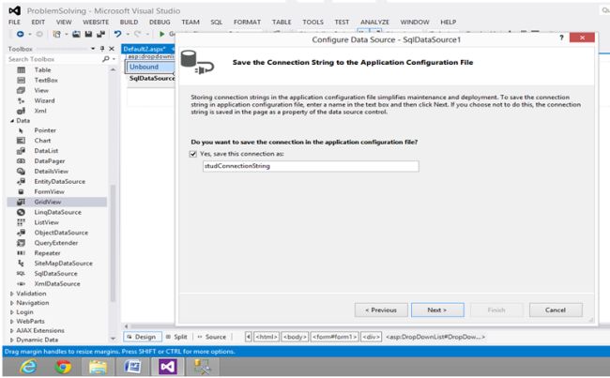Click the Cancel button in dialog

(556, 310)
